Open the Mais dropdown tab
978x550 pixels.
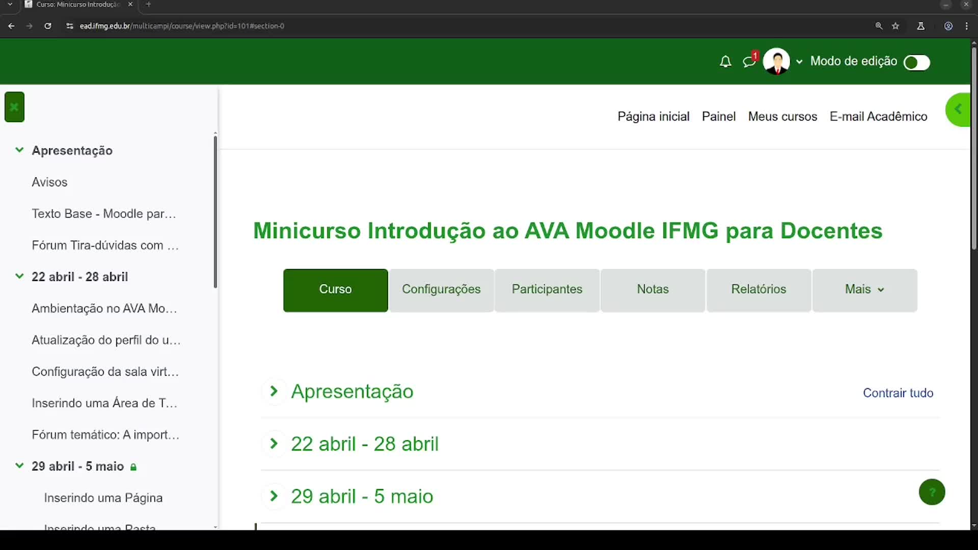click(865, 290)
